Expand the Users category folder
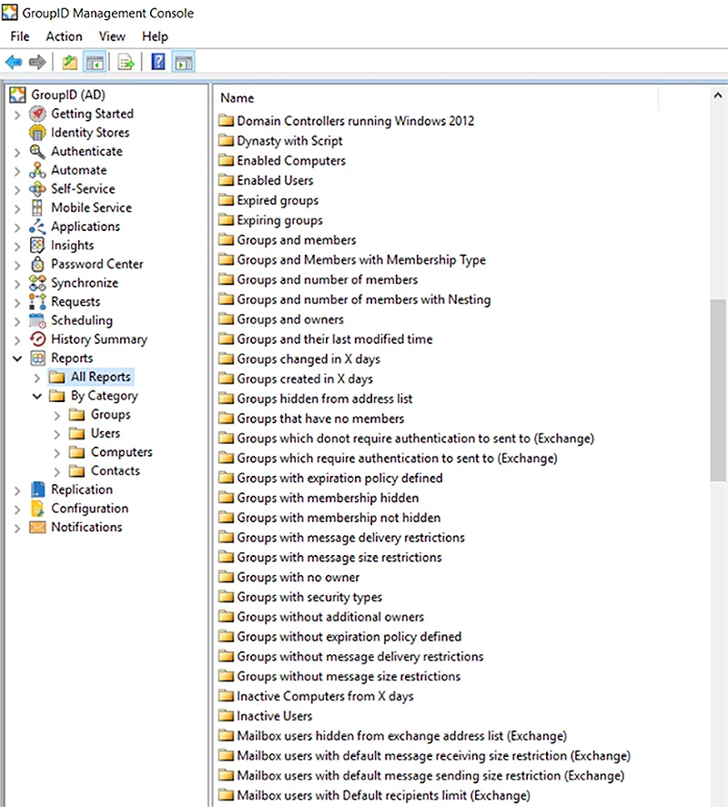The image size is (728, 807). pyautogui.click(x=56, y=434)
